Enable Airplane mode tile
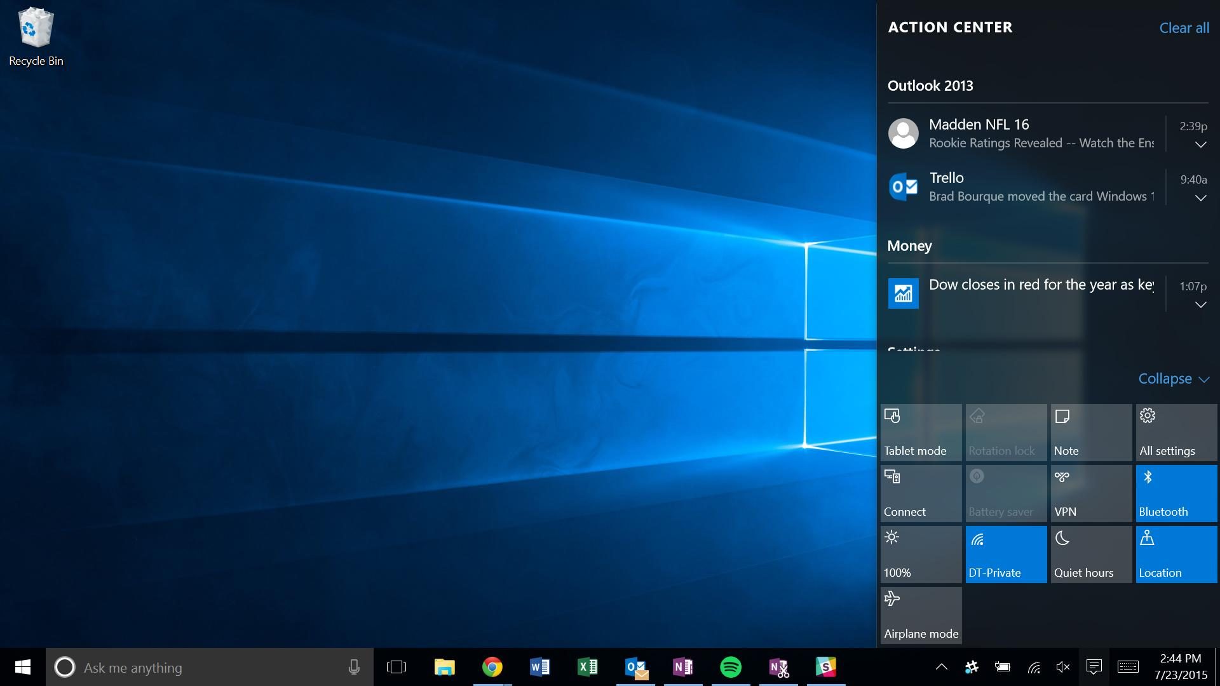 (921, 615)
